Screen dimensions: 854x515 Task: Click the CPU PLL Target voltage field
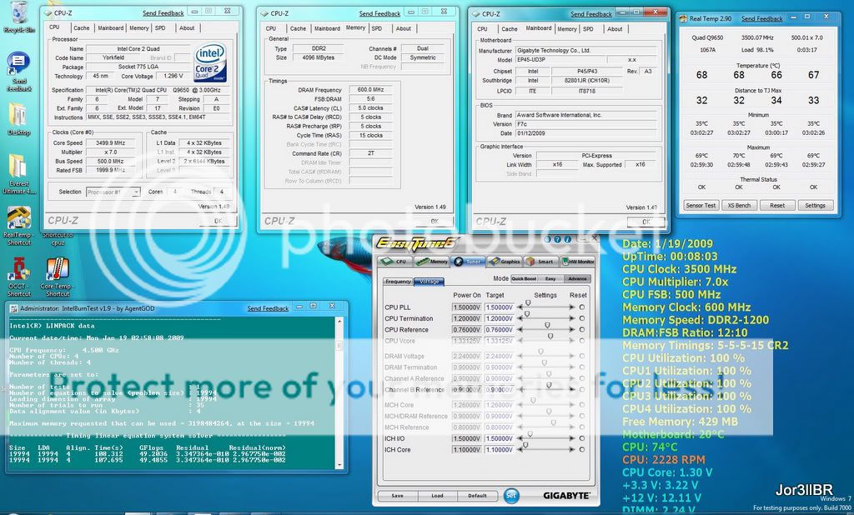tap(499, 307)
